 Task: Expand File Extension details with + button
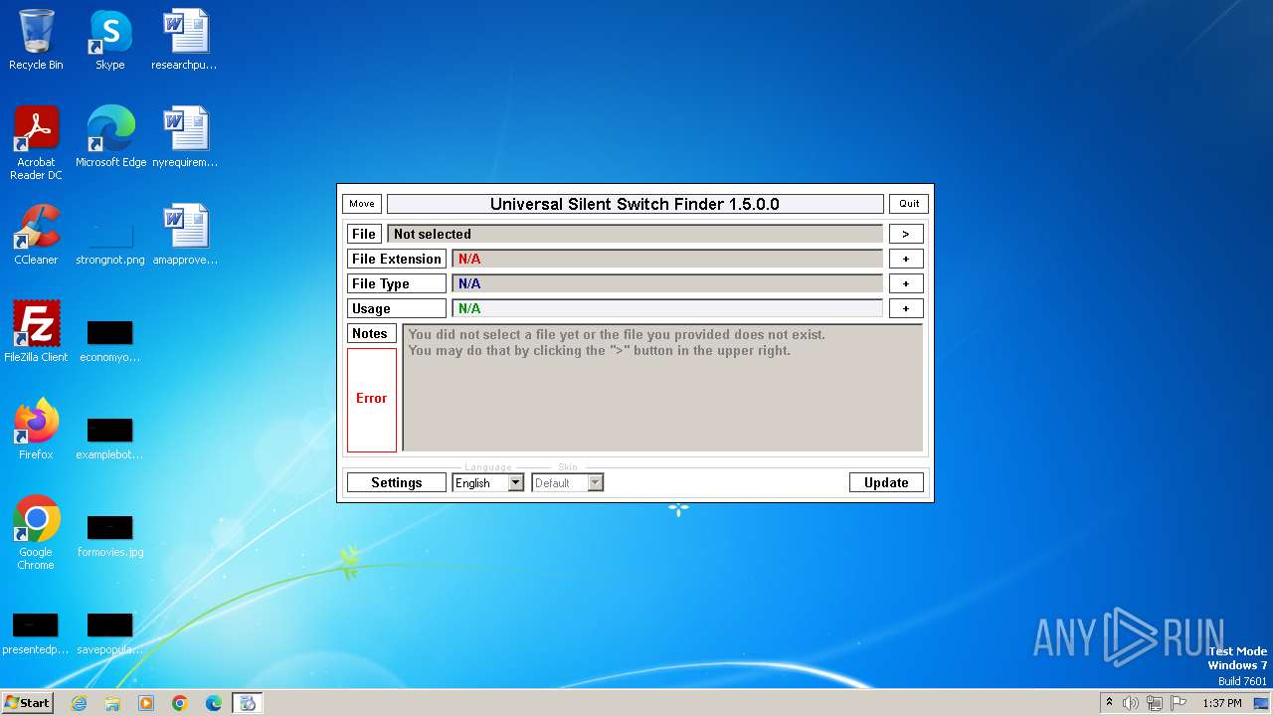(x=906, y=259)
